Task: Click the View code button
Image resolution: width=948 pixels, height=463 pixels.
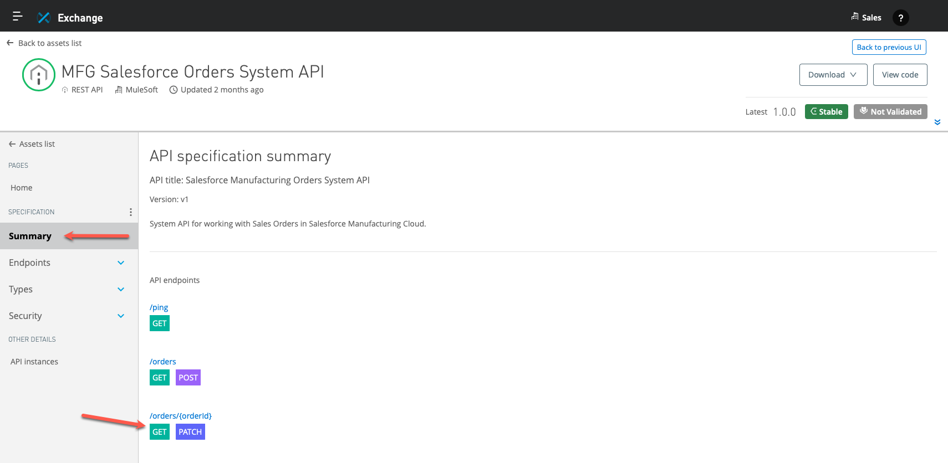Action: 900,75
